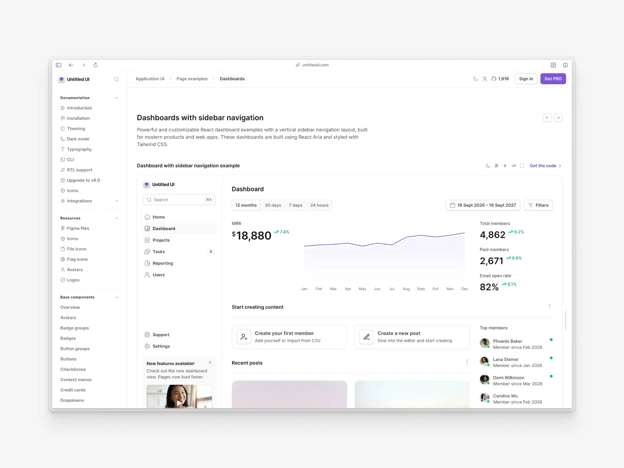Open the X (Twitter) icon link
This screenshot has width=624, height=468.
485,79
